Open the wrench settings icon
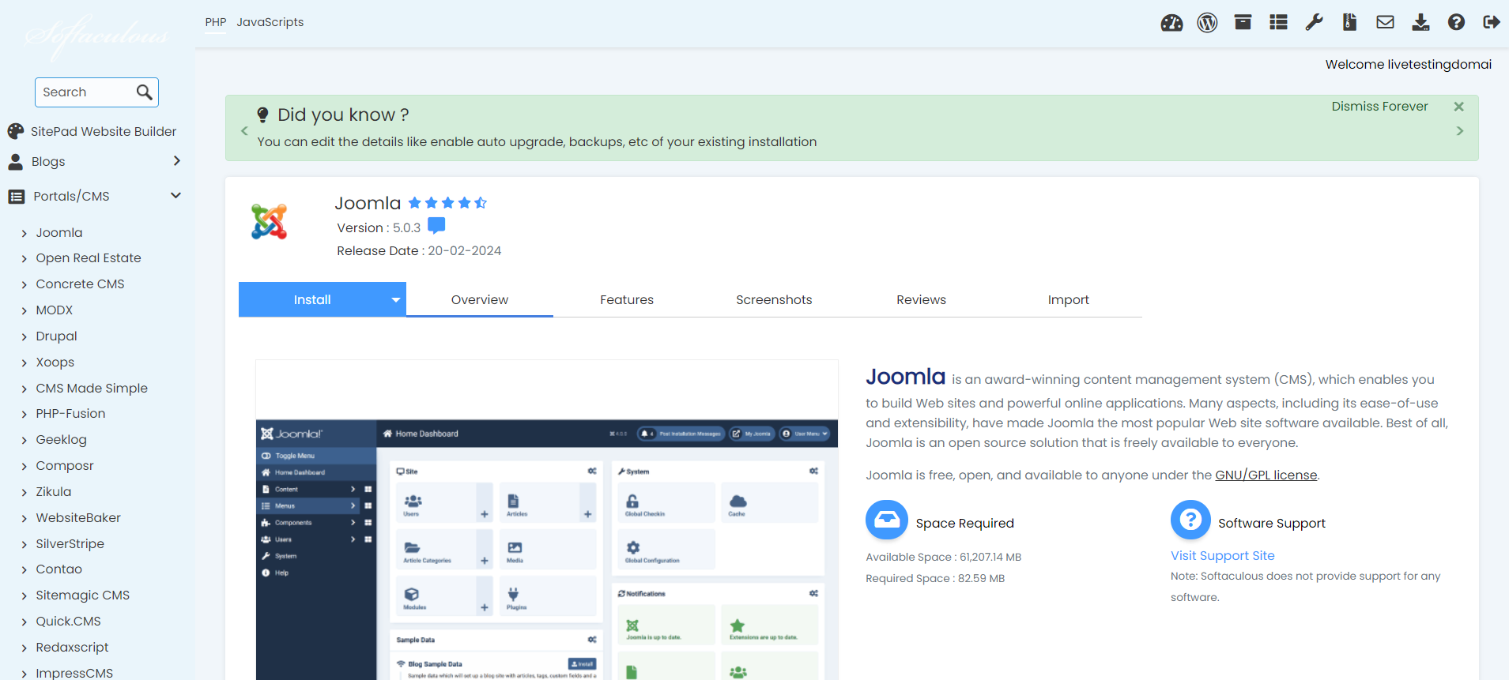The width and height of the screenshot is (1509, 680). tap(1314, 22)
